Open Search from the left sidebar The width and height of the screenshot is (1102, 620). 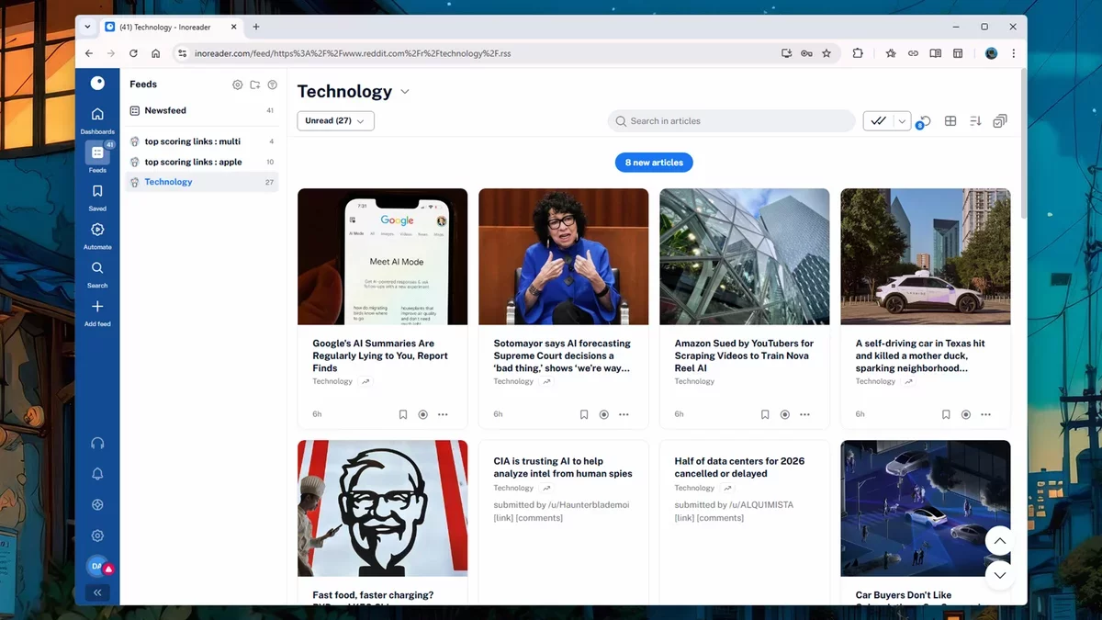[97, 269]
